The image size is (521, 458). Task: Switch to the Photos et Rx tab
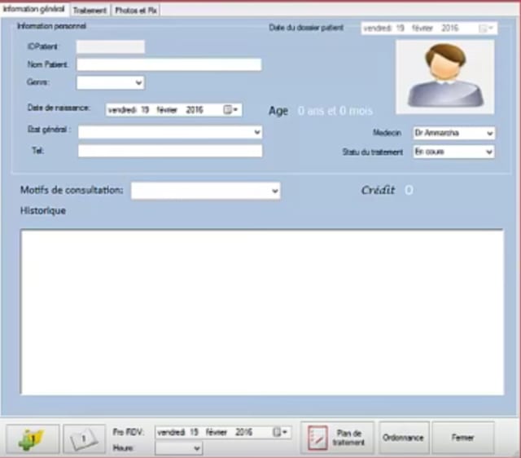[136, 10]
